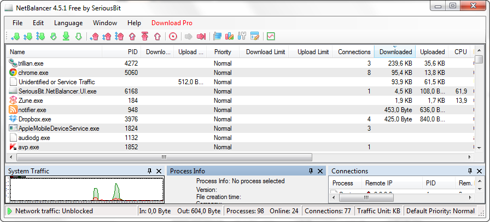
Task: Click red overlined upload-limit arrow icon
Action: point(145,36)
